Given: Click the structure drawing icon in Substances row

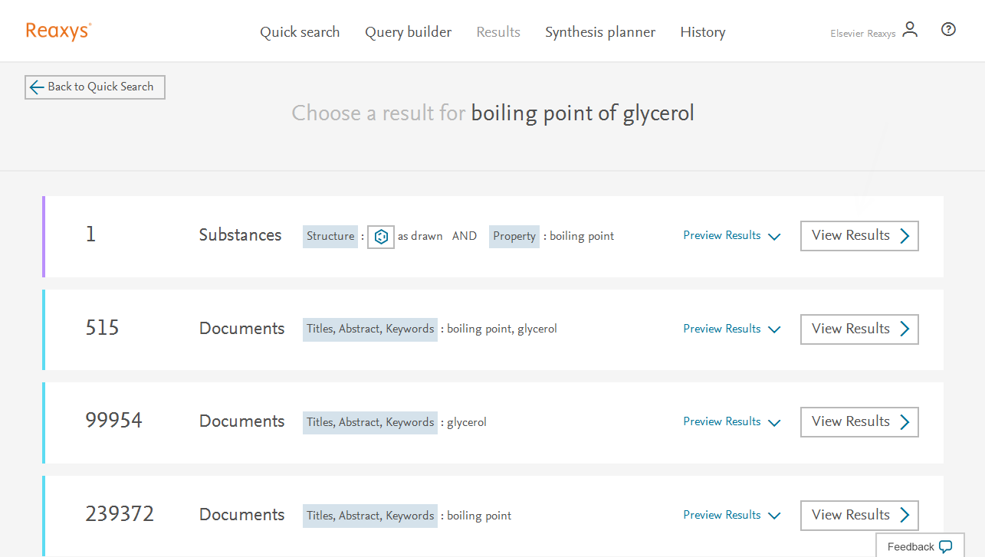Looking at the screenshot, I should click(381, 237).
